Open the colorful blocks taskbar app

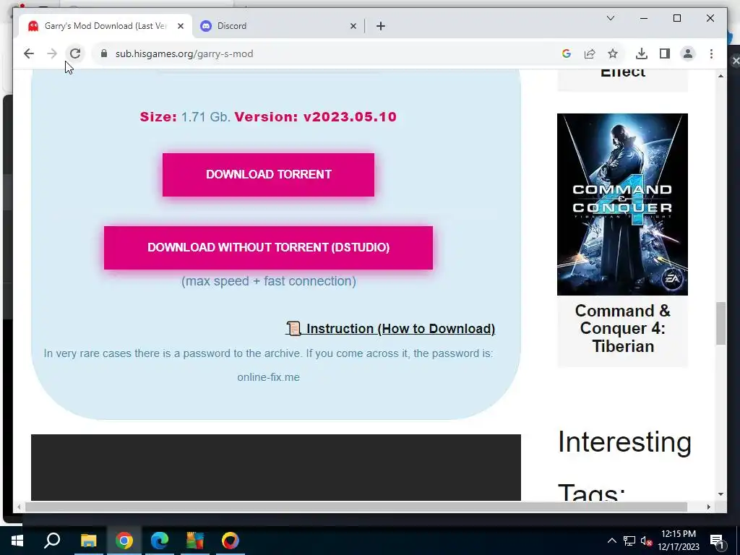click(195, 541)
